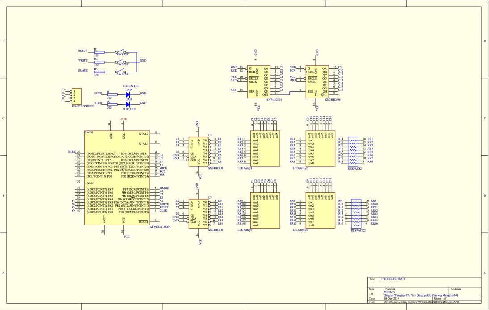The image size is (489, 310).
Task: Select resistor R1 next to GLED
Action: pos(112,94)
